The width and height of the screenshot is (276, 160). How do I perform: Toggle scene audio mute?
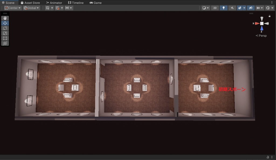point(232,8)
